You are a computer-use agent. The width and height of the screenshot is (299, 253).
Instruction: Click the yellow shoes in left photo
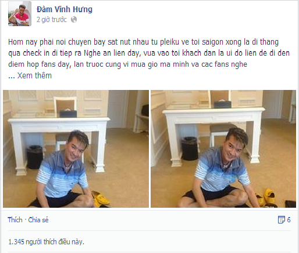pos(101,198)
